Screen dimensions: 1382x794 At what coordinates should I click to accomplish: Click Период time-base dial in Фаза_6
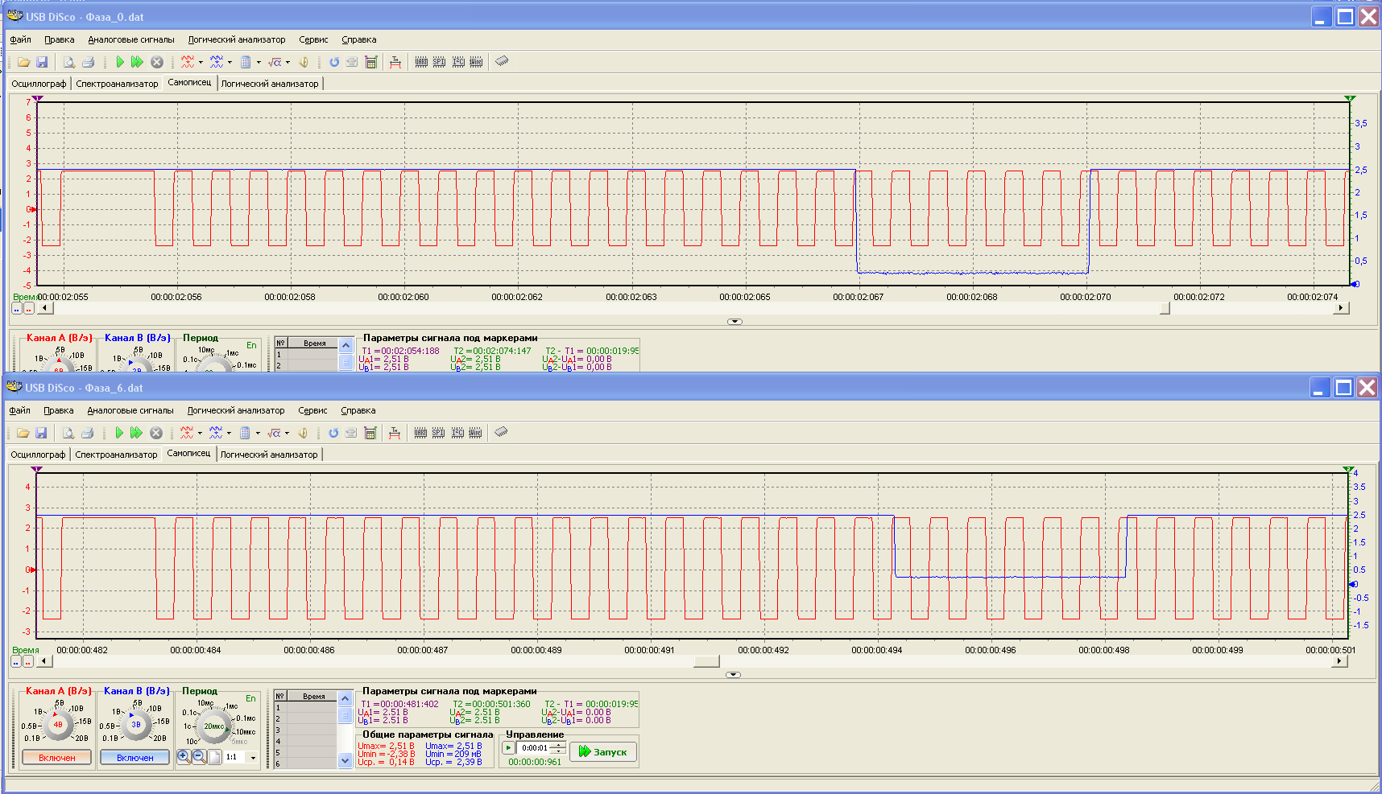click(214, 726)
